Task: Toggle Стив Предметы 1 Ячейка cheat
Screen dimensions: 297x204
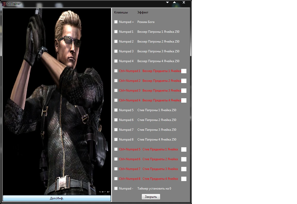Action: (x=116, y=149)
